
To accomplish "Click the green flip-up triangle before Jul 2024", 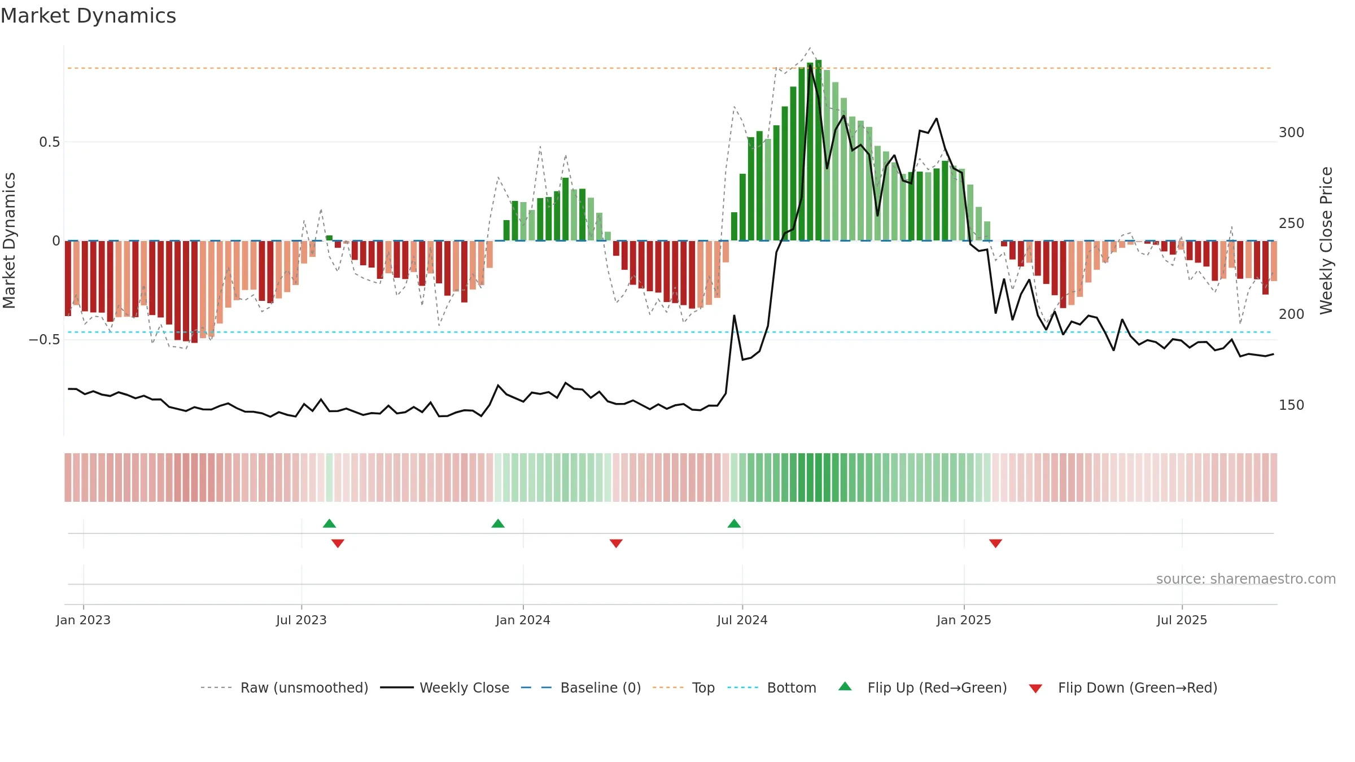I will [734, 523].
